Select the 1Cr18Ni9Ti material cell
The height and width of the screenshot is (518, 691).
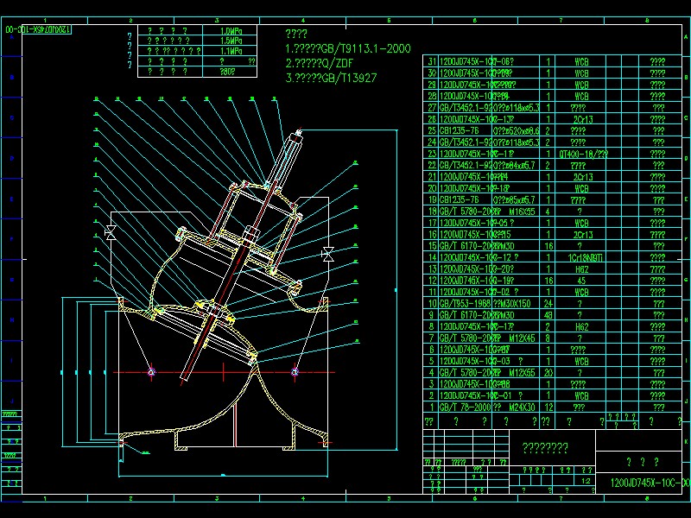[x=580, y=257]
